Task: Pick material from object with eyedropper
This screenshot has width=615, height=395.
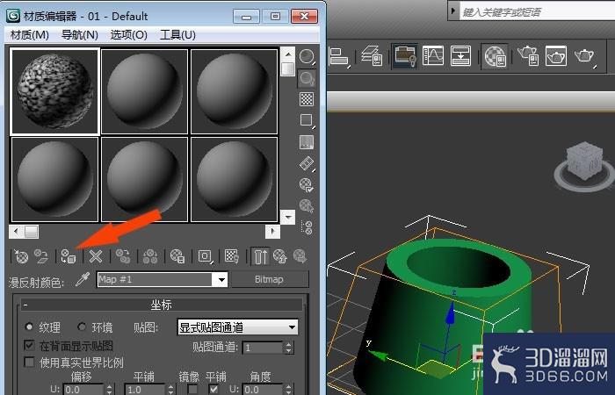Action: (x=83, y=280)
